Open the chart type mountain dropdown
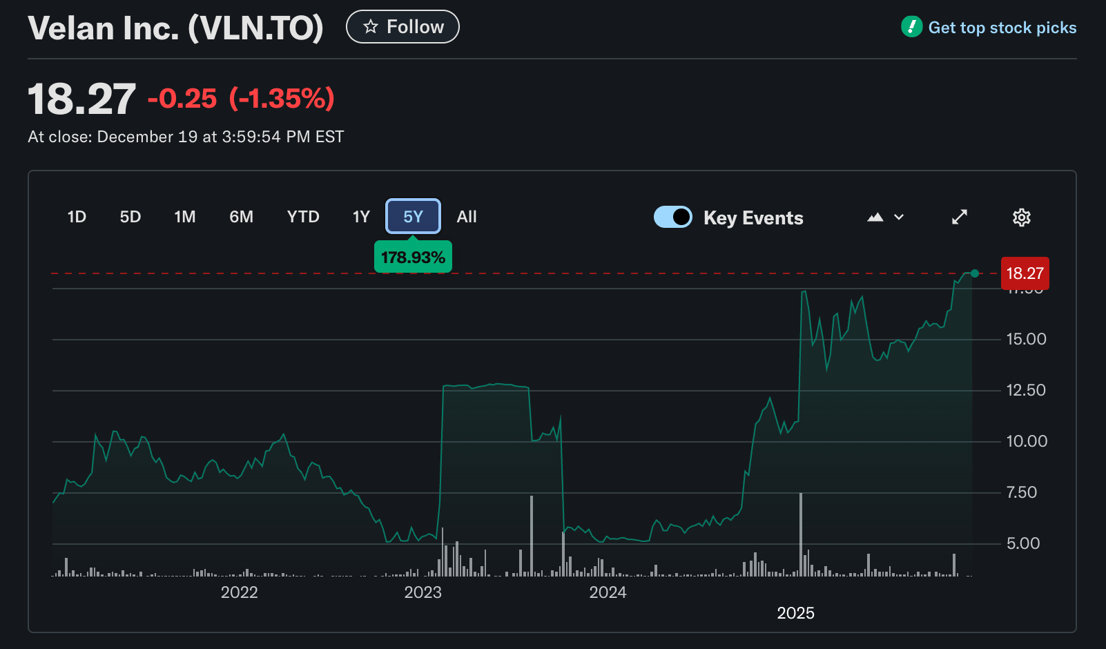This screenshot has width=1106, height=649. (x=886, y=217)
